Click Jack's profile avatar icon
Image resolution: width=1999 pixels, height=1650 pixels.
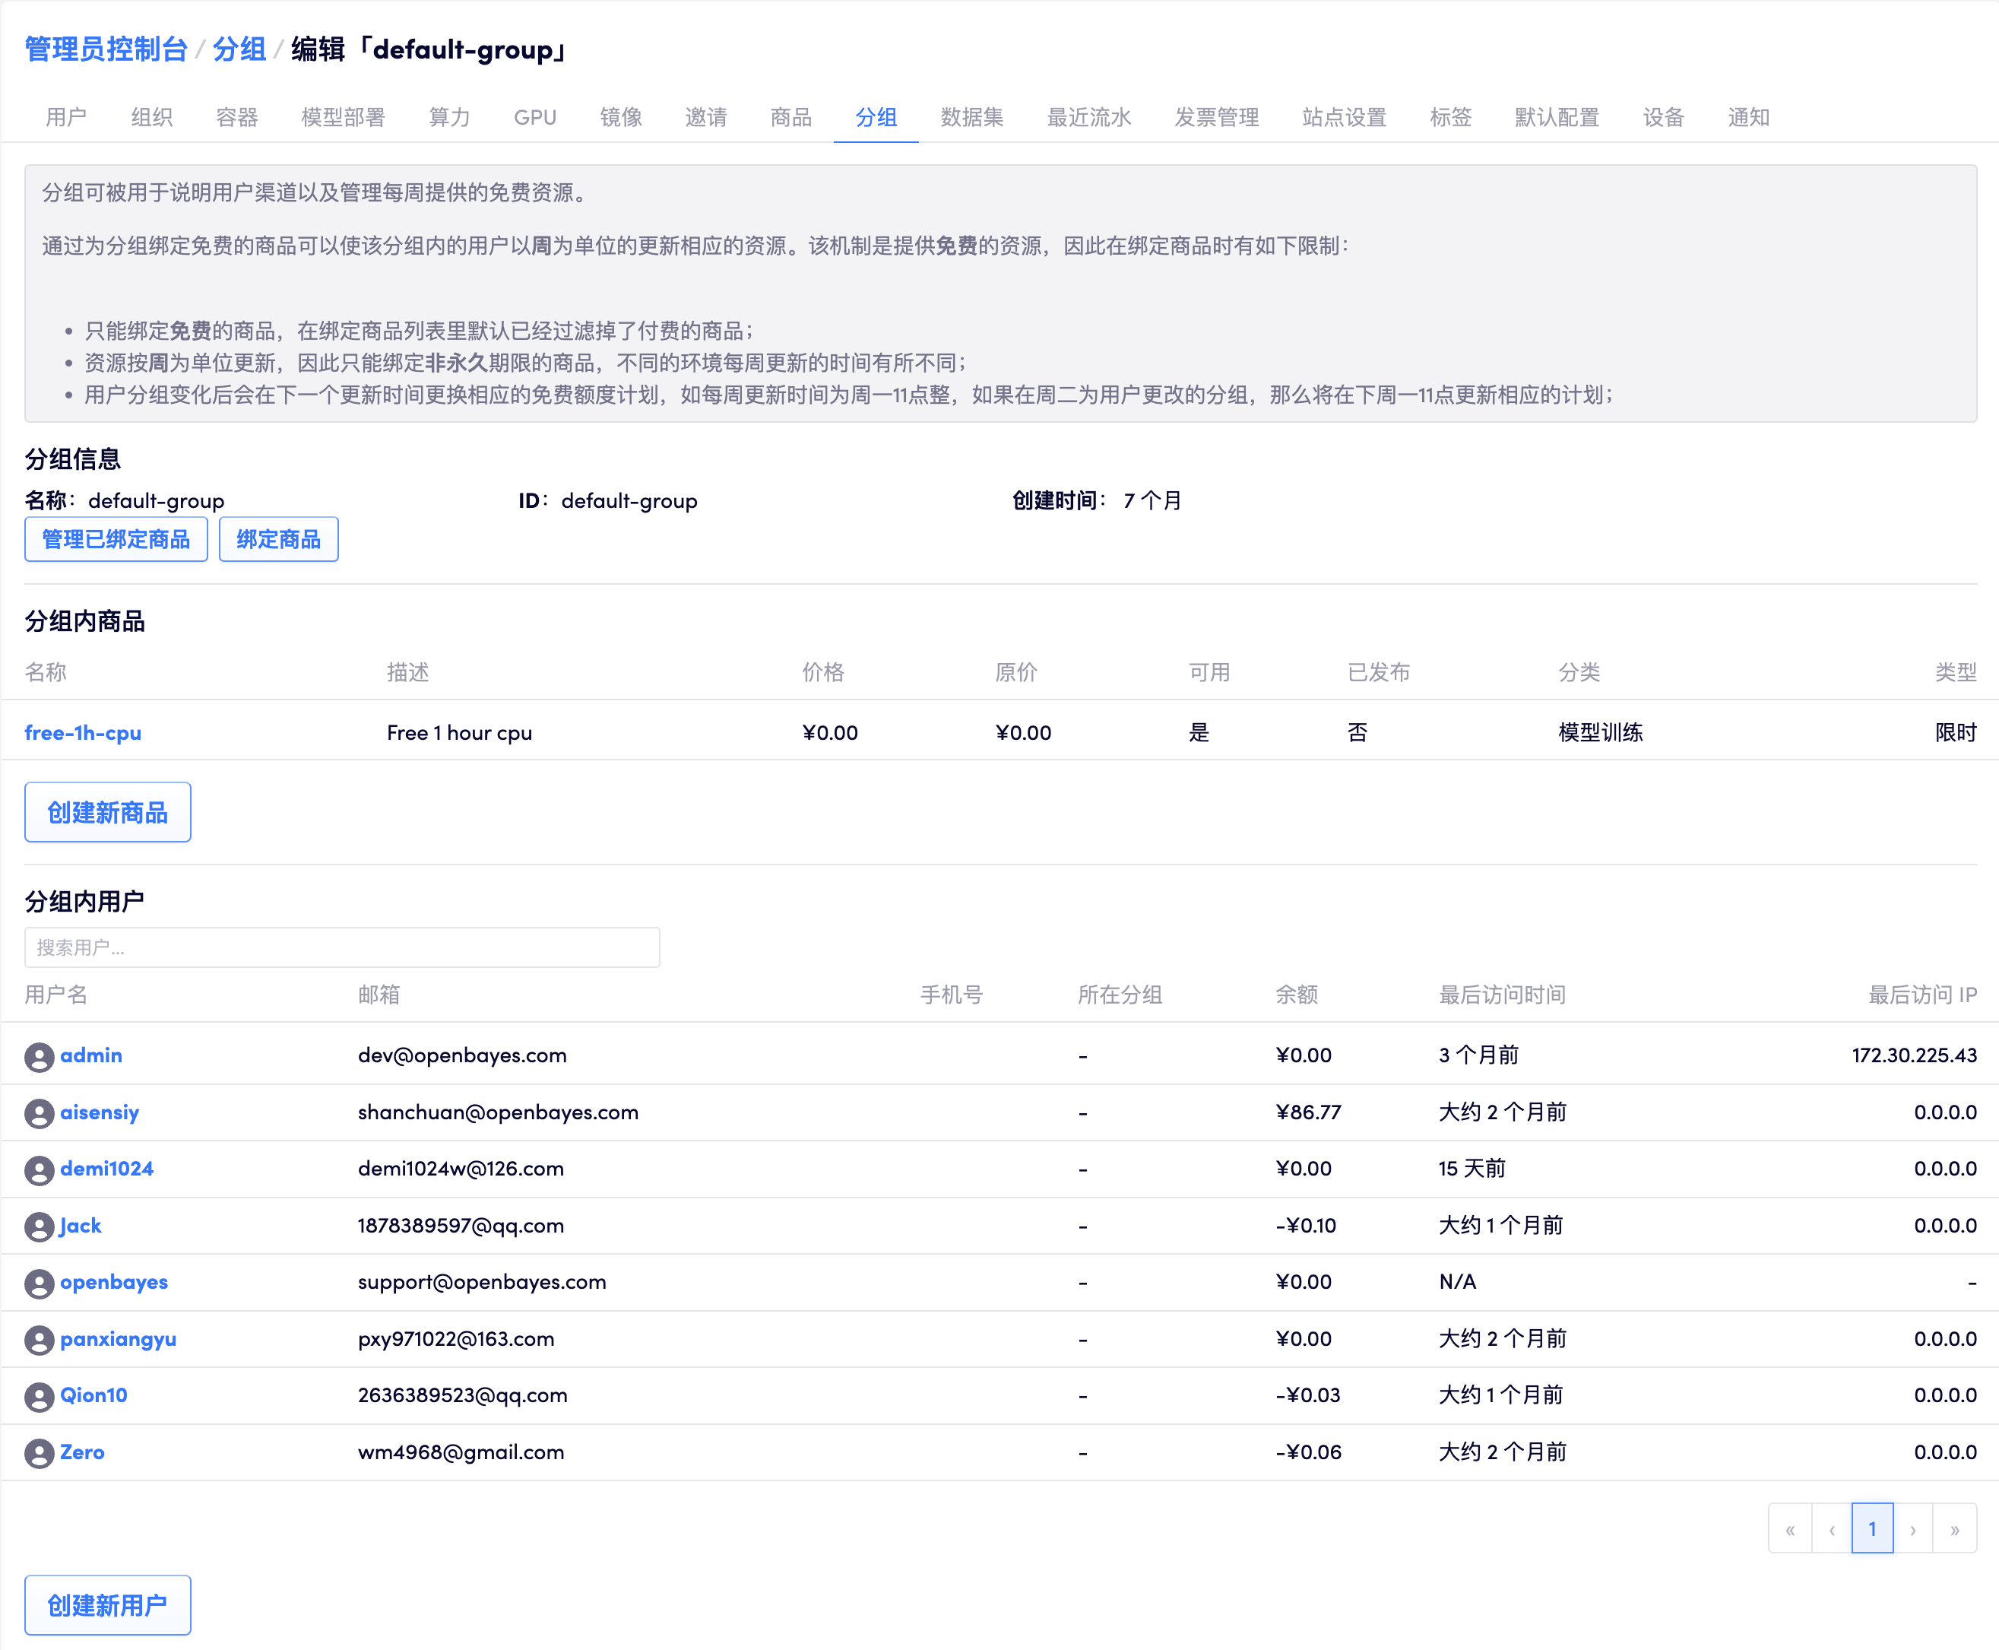tap(39, 1227)
